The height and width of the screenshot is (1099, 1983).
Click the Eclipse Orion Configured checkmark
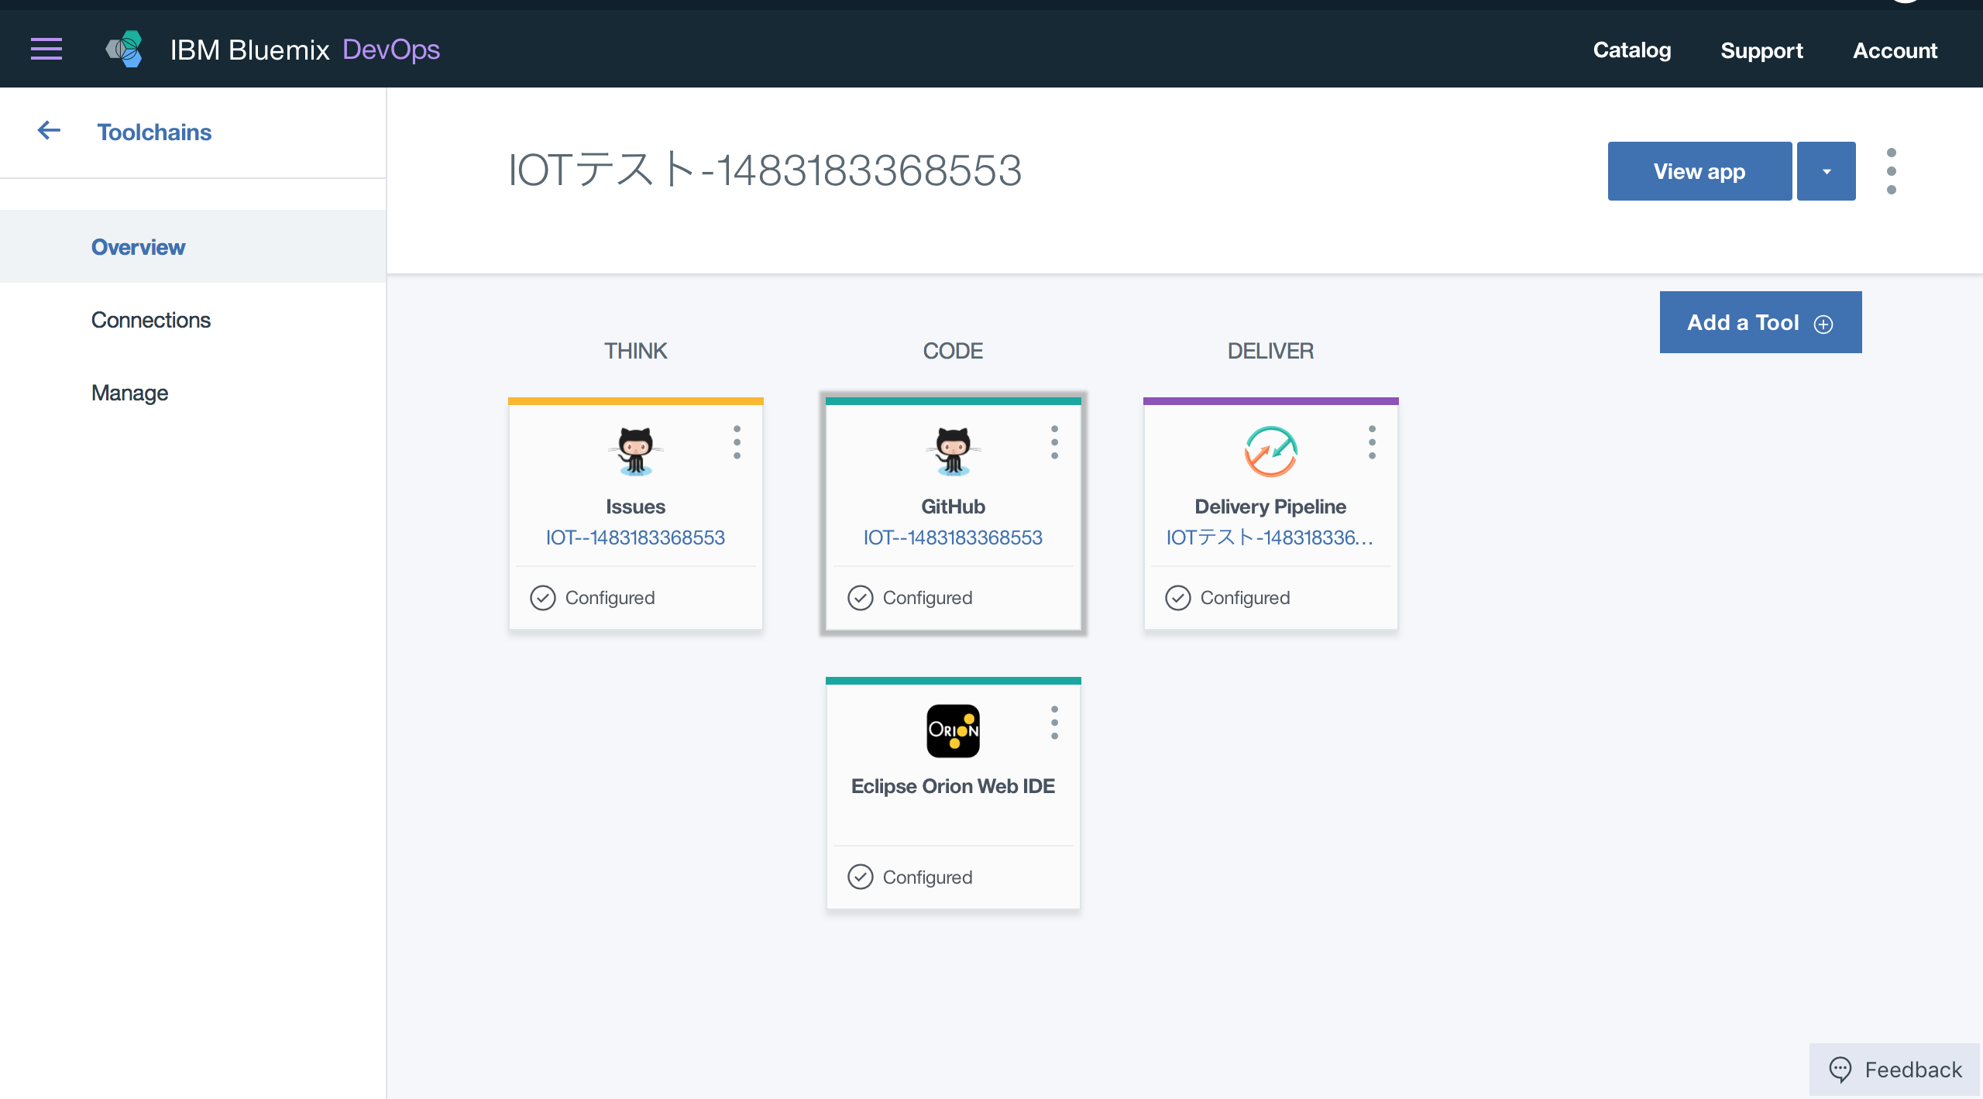[861, 877]
